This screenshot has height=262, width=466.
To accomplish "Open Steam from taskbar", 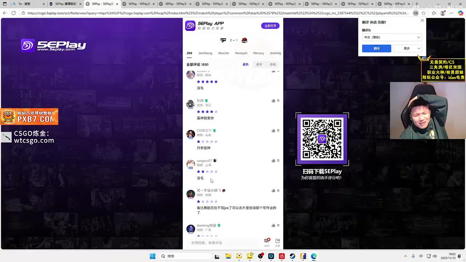I will point(292,256).
